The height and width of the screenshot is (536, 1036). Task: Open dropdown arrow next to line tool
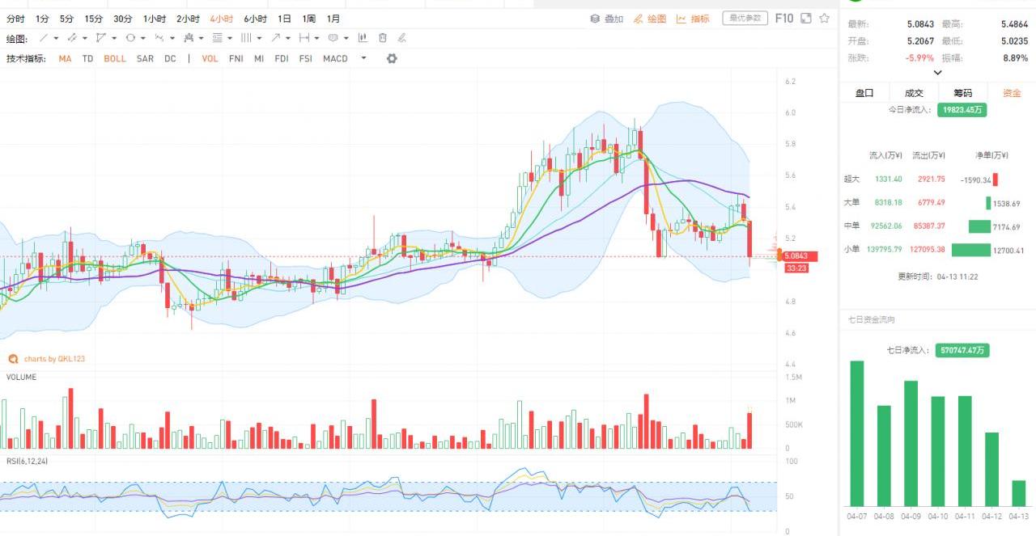(x=56, y=38)
